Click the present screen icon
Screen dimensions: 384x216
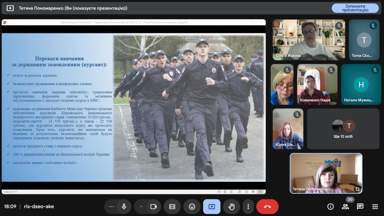(212, 206)
